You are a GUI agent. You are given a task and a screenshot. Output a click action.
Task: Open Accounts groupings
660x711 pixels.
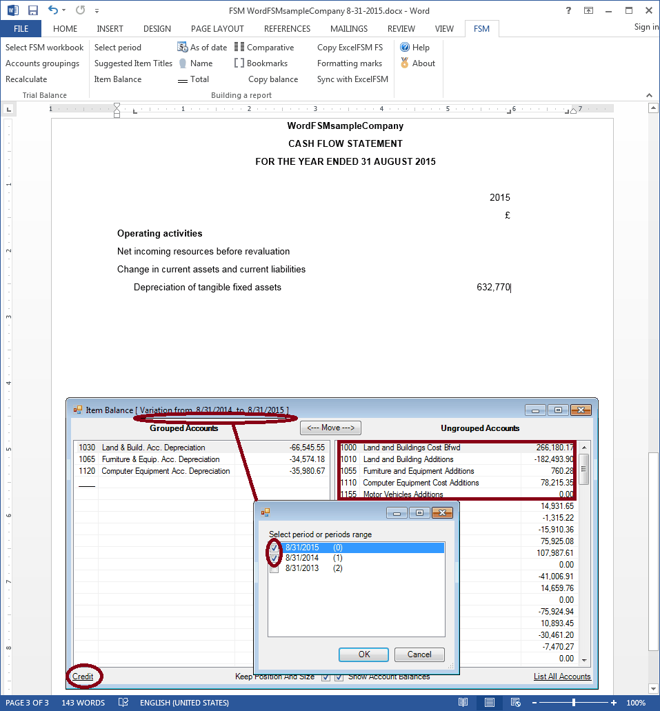tap(42, 63)
